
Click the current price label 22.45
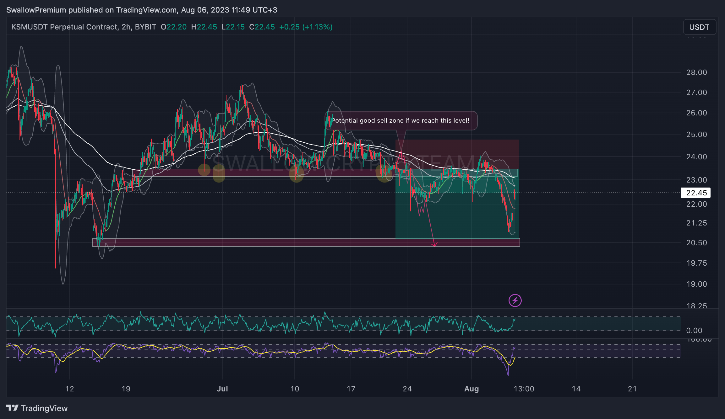(696, 193)
